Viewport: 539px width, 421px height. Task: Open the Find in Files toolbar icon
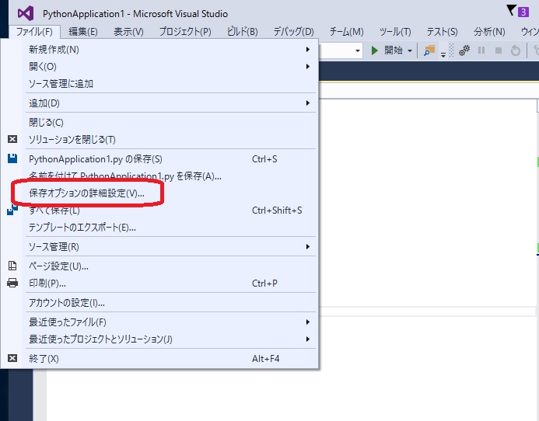[429, 50]
